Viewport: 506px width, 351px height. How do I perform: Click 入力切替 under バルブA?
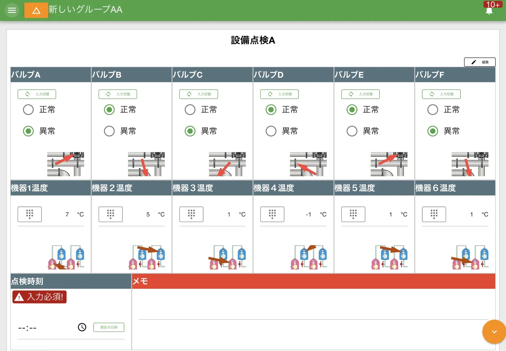pos(37,94)
